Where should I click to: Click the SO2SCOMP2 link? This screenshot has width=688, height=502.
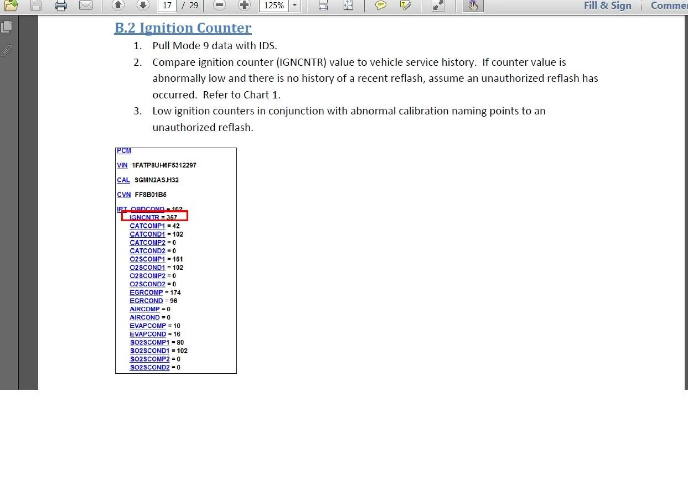tap(150, 359)
